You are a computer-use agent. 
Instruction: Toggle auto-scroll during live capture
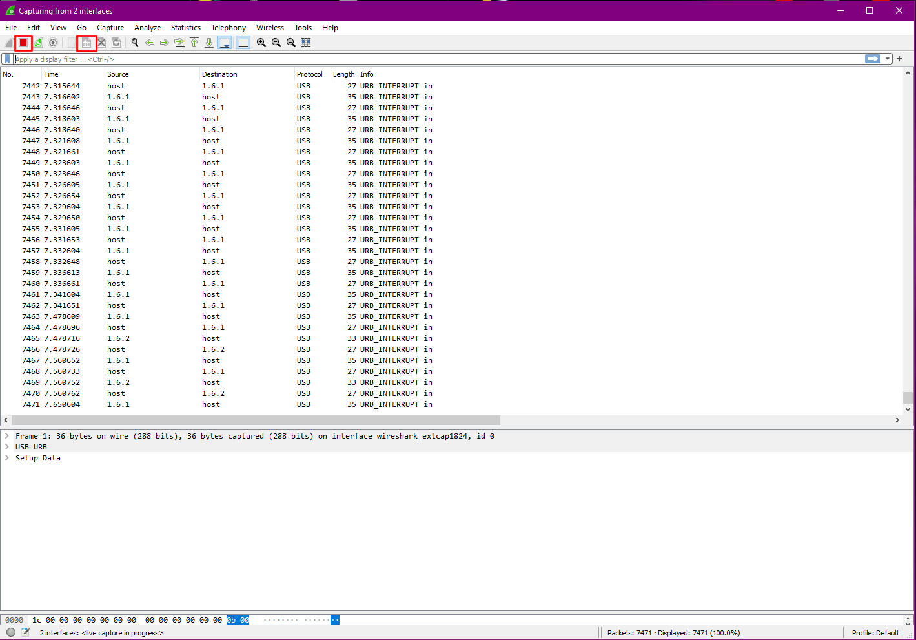(x=224, y=43)
